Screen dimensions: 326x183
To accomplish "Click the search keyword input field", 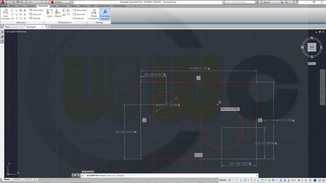I will tap(240, 2).
